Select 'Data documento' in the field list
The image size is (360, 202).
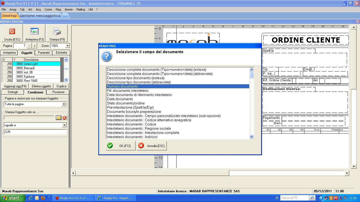tap(178, 99)
